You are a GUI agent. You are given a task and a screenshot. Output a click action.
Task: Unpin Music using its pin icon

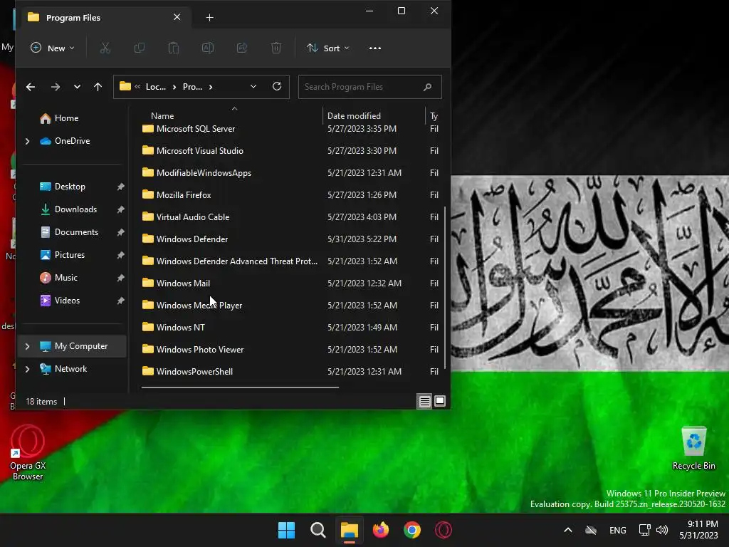(120, 278)
